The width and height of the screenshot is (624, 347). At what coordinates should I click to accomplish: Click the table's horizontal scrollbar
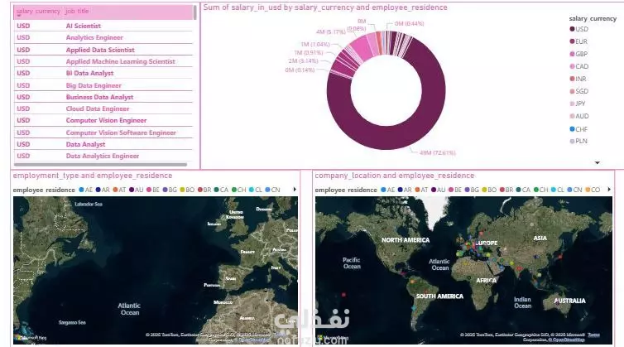100,164
